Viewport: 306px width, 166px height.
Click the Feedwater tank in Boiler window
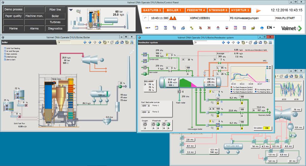(100, 94)
